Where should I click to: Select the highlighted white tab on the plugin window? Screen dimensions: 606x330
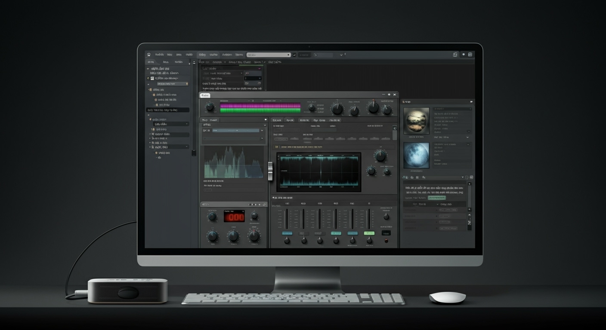(205, 95)
